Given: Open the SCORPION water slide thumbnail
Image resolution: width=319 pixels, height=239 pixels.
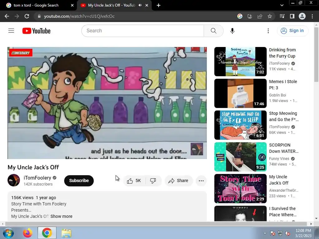Looking at the screenshot, I should tap(240, 157).
